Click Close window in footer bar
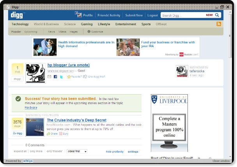The height and width of the screenshot is (167, 237). pyautogui.click(x=221, y=161)
